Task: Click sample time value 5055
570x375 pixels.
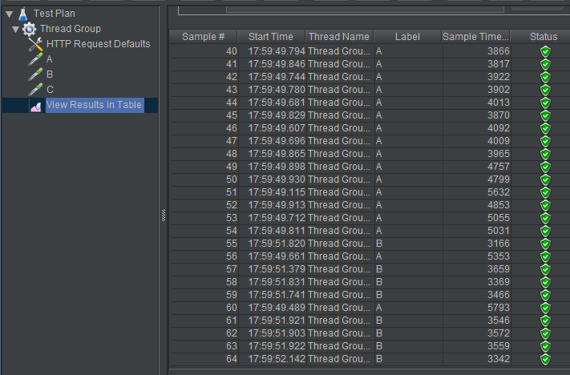Action: click(499, 218)
